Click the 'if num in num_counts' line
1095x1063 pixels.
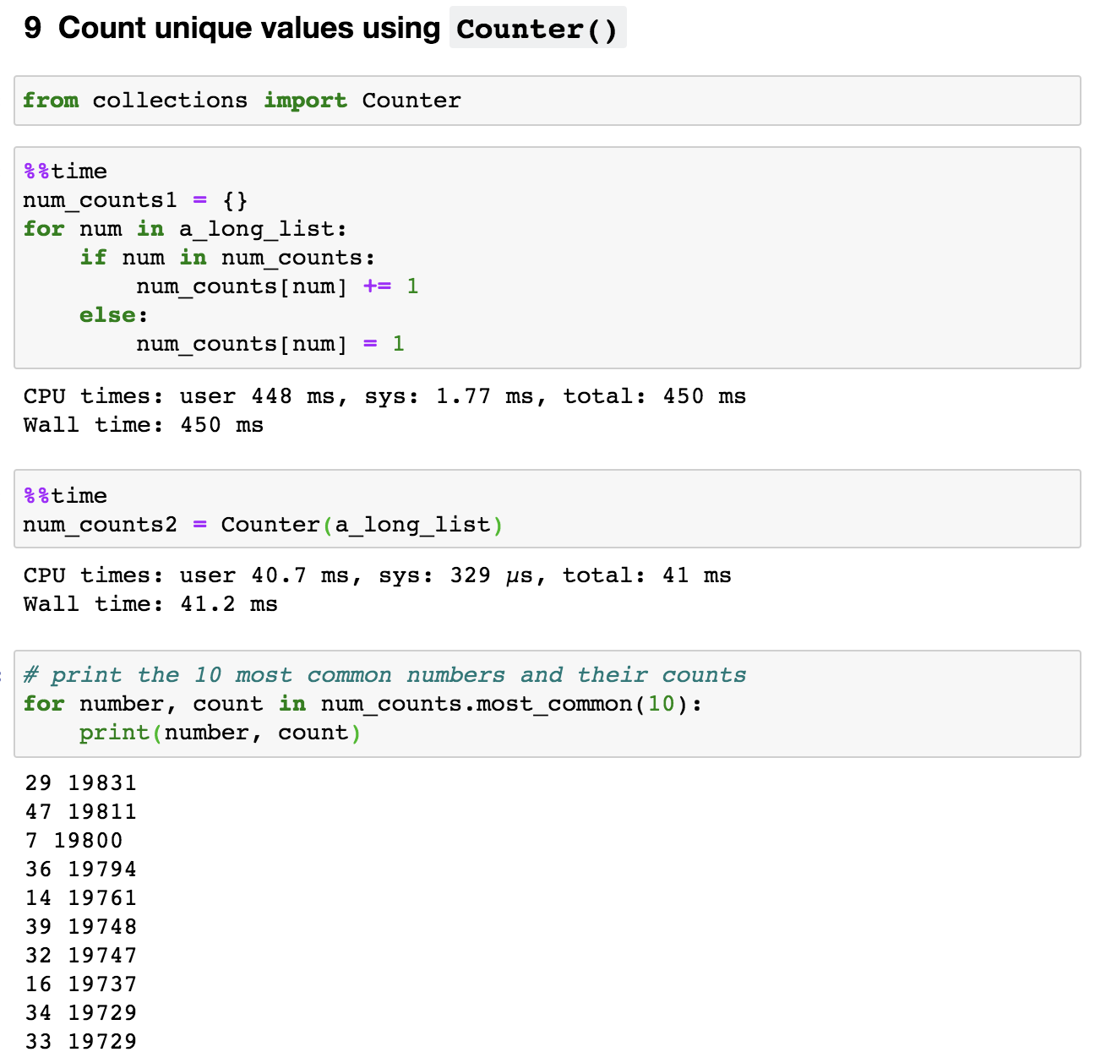coord(227,258)
